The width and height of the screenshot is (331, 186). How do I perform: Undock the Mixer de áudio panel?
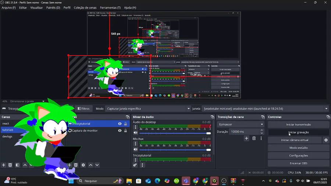coord(212,117)
